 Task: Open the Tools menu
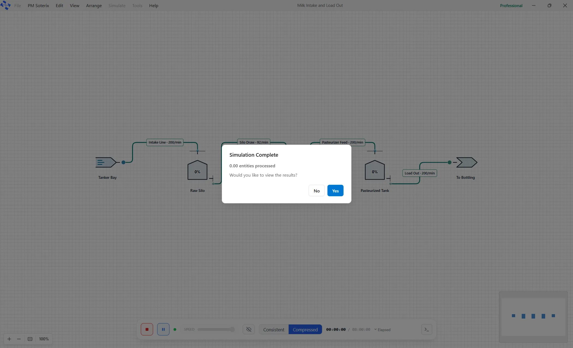[x=137, y=5]
